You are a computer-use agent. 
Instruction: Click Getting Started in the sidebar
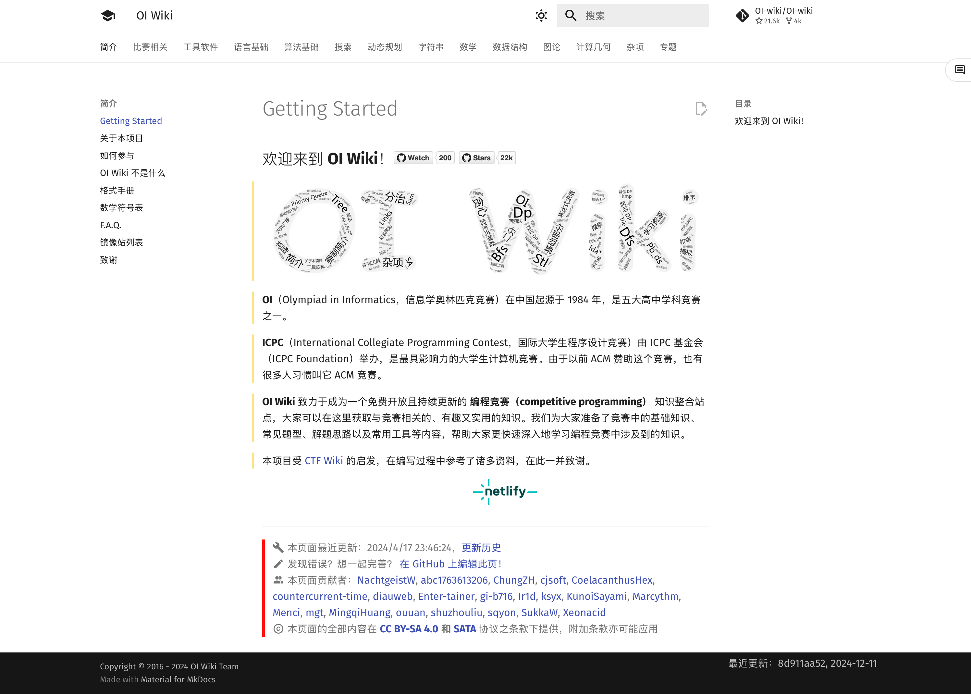[x=131, y=121]
